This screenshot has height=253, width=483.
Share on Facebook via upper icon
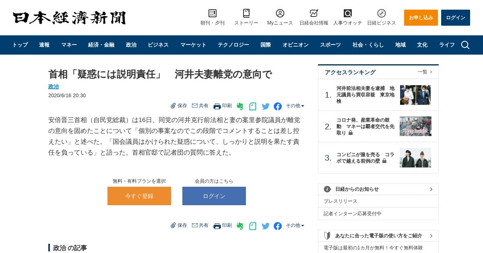coord(278,106)
